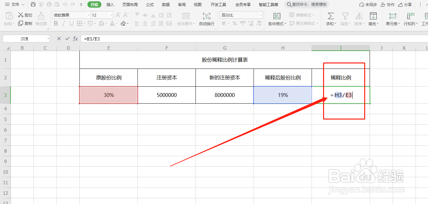Open the font color swatch

click(112, 24)
